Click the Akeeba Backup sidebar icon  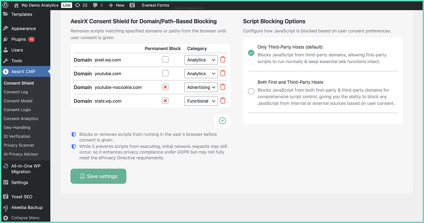[5, 208]
